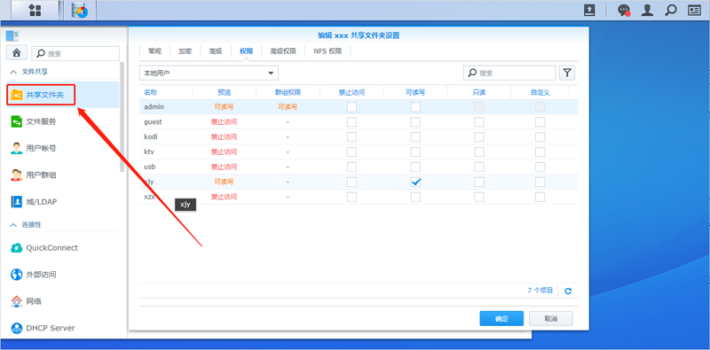Check 自定义 for xjy
Viewport: 710px width, 350px height.
(x=540, y=182)
